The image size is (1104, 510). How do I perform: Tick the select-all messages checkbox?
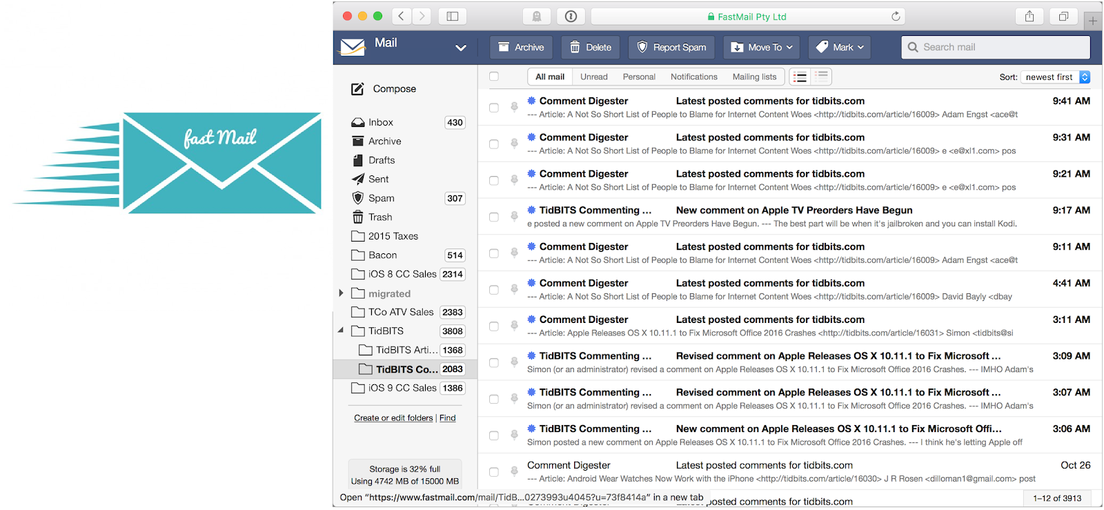[x=494, y=77]
